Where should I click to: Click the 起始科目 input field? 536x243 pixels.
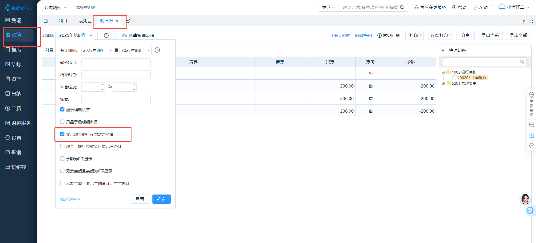[x=116, y=63]
